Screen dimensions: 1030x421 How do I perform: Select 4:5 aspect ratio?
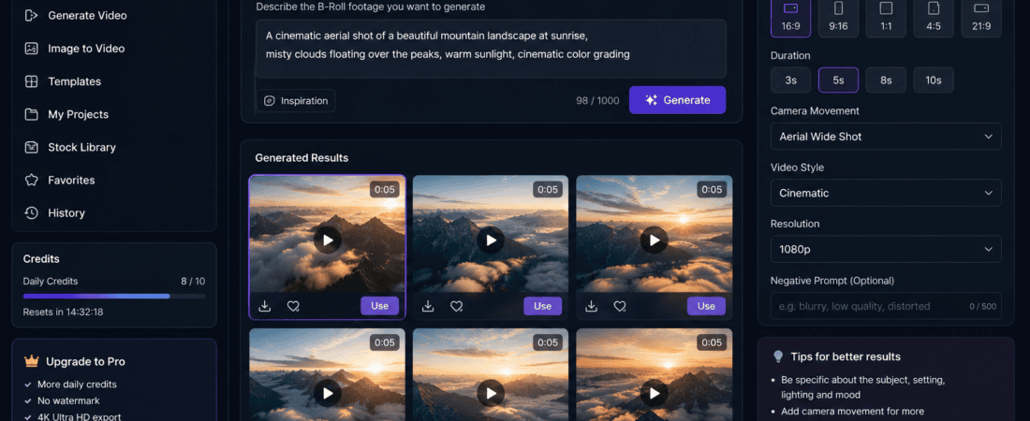[934, 18]
